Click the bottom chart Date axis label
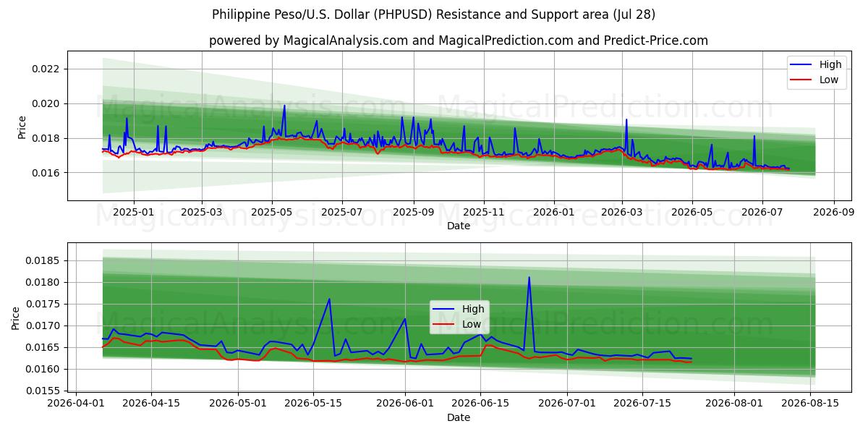 (x=459, y=417)
